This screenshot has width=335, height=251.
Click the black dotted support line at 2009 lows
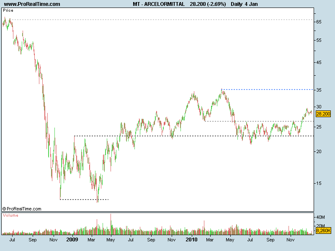click(x=85, y=200)
